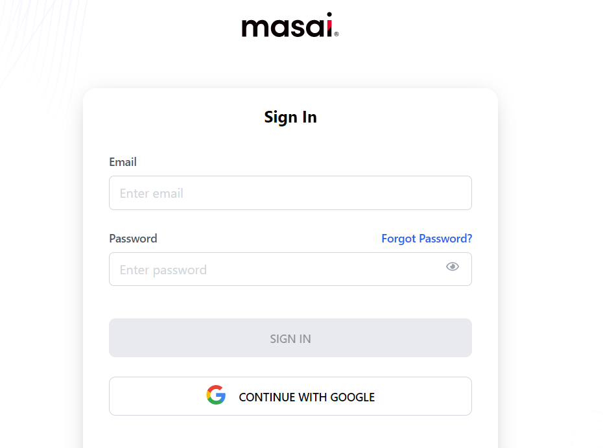Sign in with the CONTINUE WITH GOOGLE button

point(290,395)
